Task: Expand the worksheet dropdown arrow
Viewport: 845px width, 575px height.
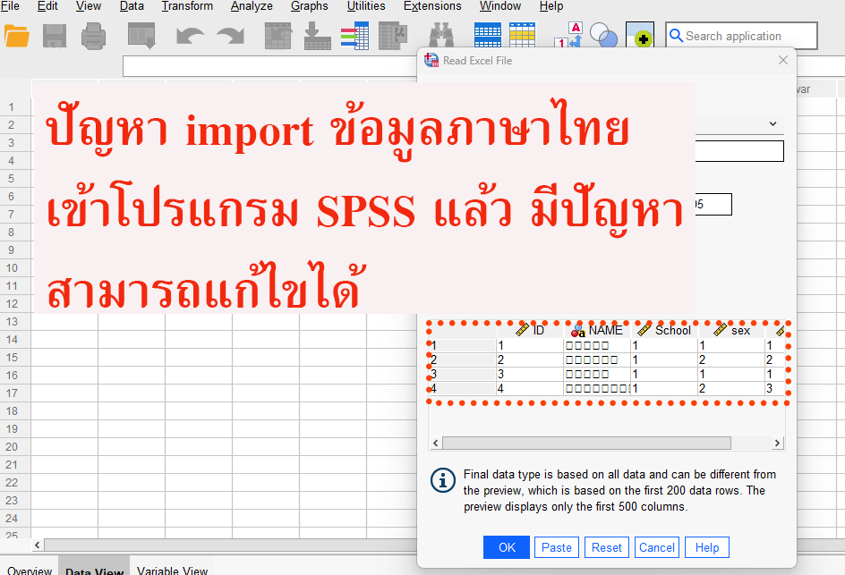Action: click(x=772, y=123)
